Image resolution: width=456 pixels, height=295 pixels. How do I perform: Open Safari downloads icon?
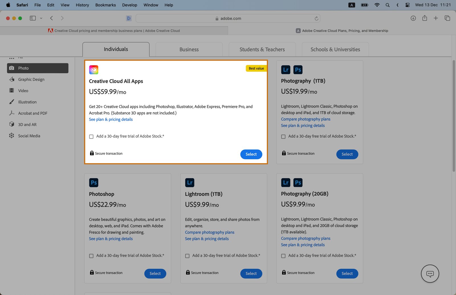413,18
